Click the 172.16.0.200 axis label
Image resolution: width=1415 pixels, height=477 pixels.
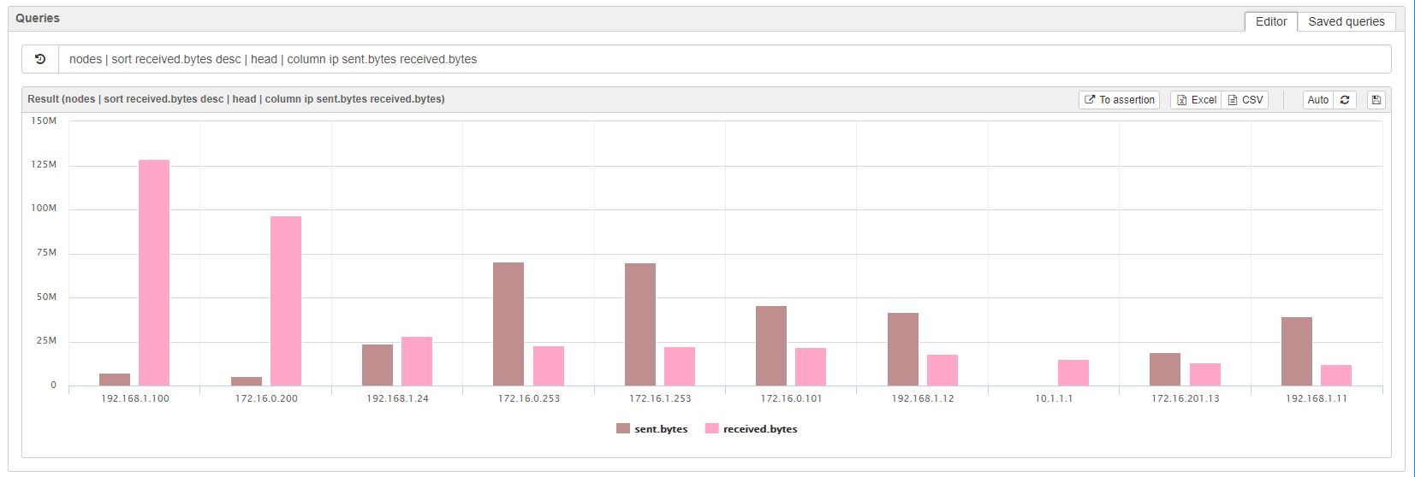(x=266, y=398)
